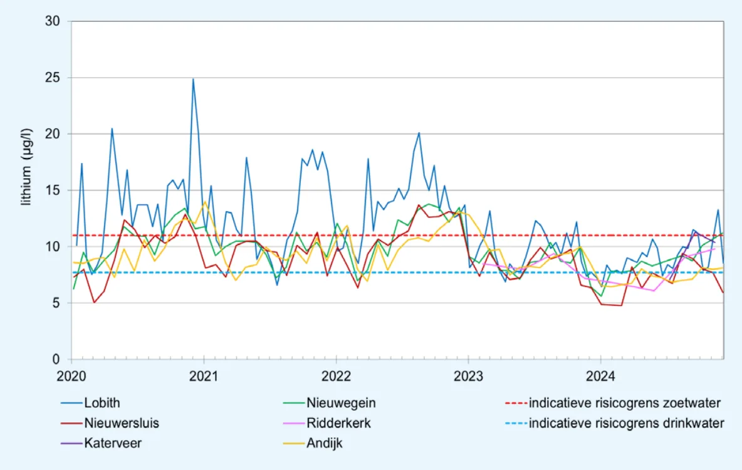Select the Nieuwegein legend label

[x=342, y=402]
